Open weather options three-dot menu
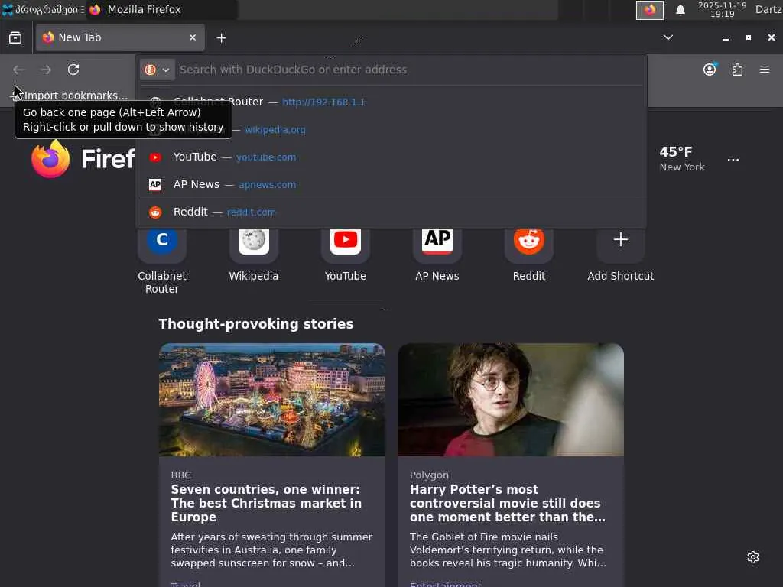Image resolution: width=783 pixels, height=587 pixels. 733,160
